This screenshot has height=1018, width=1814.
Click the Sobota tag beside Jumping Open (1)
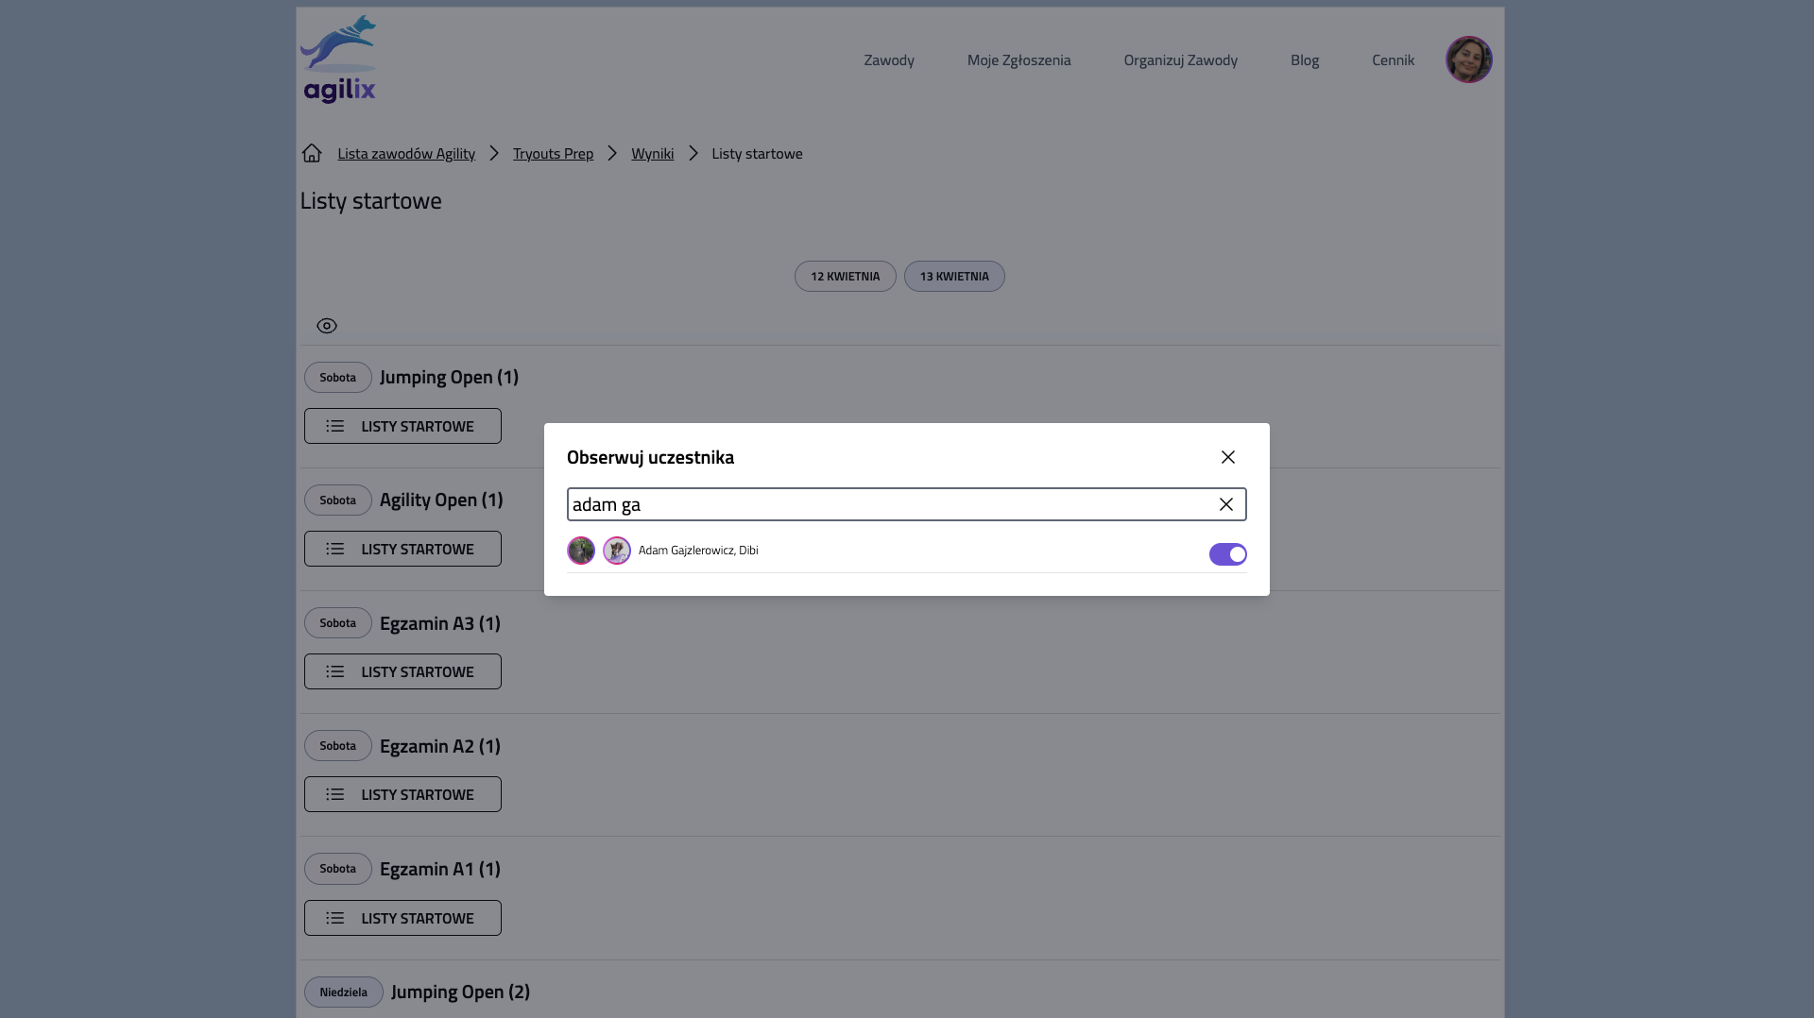[x=338, y=378]
